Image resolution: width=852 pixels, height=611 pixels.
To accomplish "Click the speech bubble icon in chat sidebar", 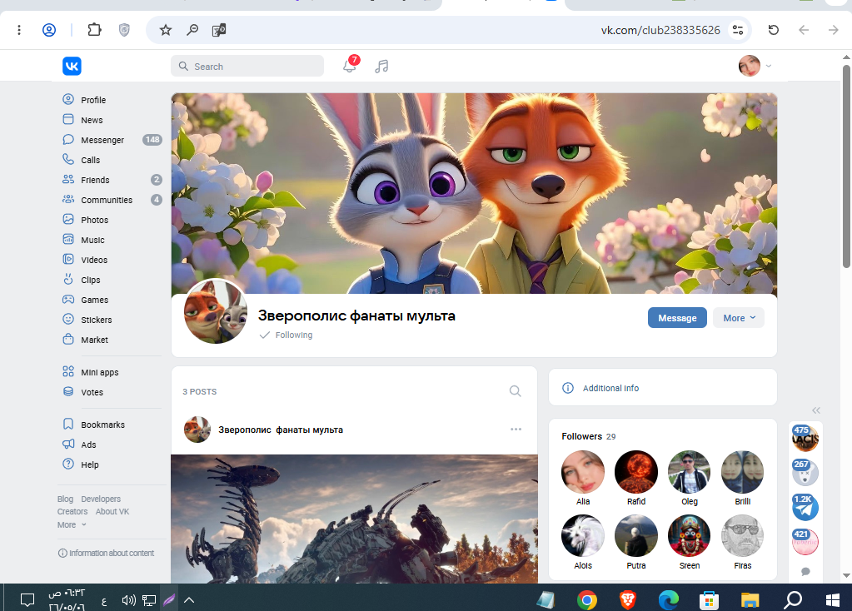I will [806, 571].
